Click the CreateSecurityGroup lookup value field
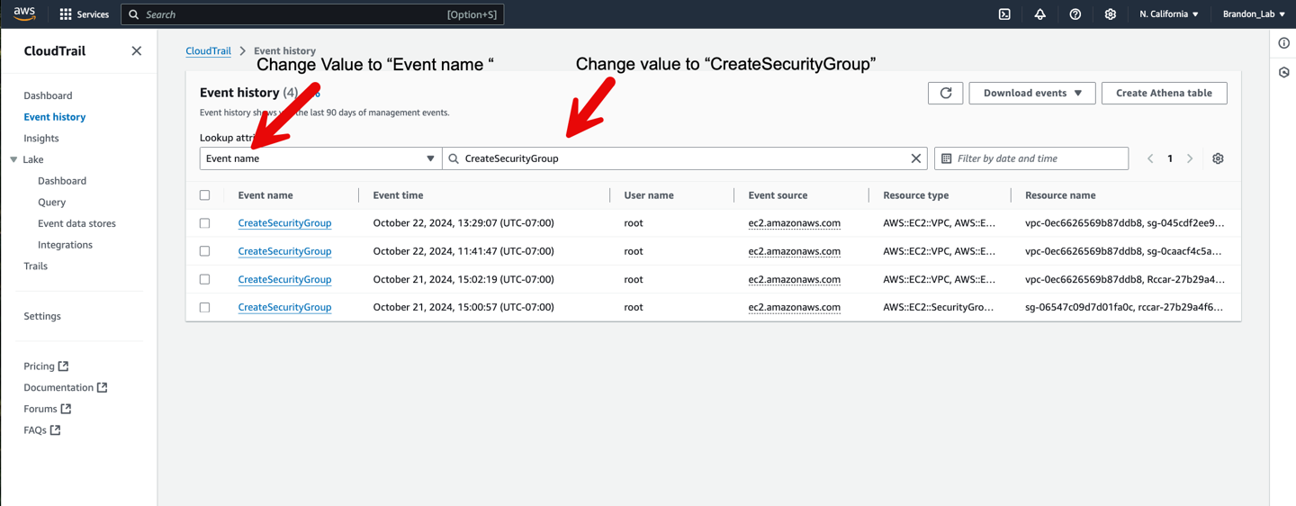Image resolution: width=1296 pixels, height=506 pixels. click(x=684, y=158)
